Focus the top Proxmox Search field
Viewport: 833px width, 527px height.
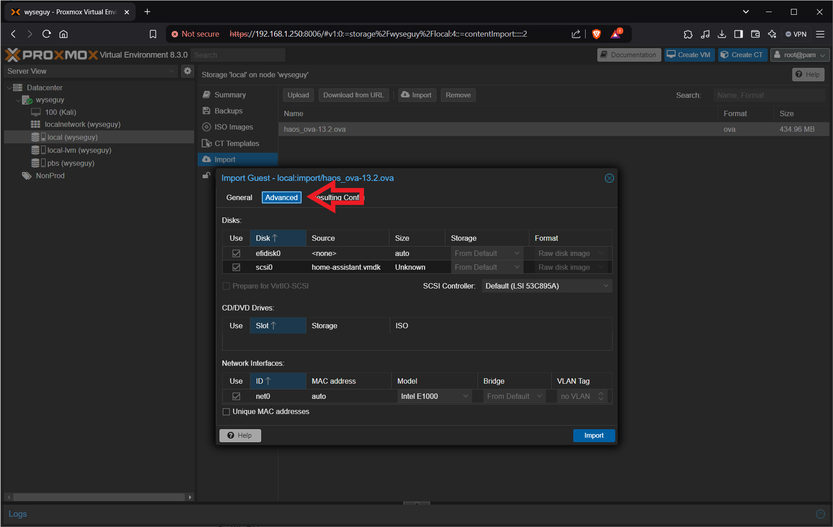click(238, 55)
